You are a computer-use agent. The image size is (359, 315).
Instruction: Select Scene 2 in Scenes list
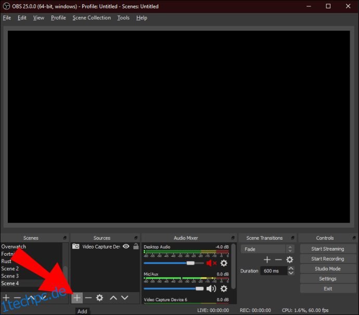[x=10, y=269]
